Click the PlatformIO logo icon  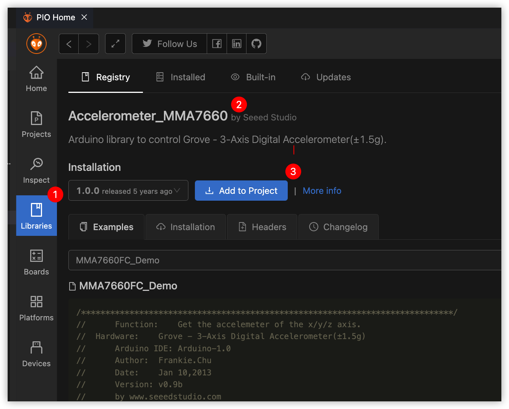tap(36, 44)
